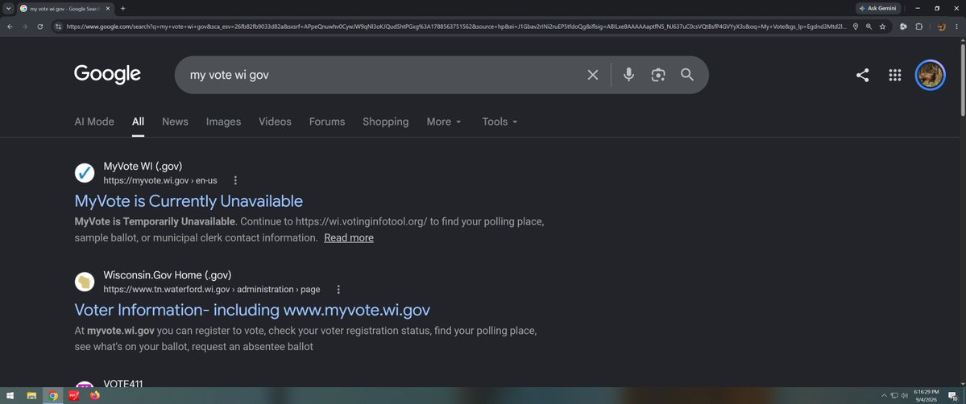Submit the query with the magnifier icon

(x=687, y=75)
